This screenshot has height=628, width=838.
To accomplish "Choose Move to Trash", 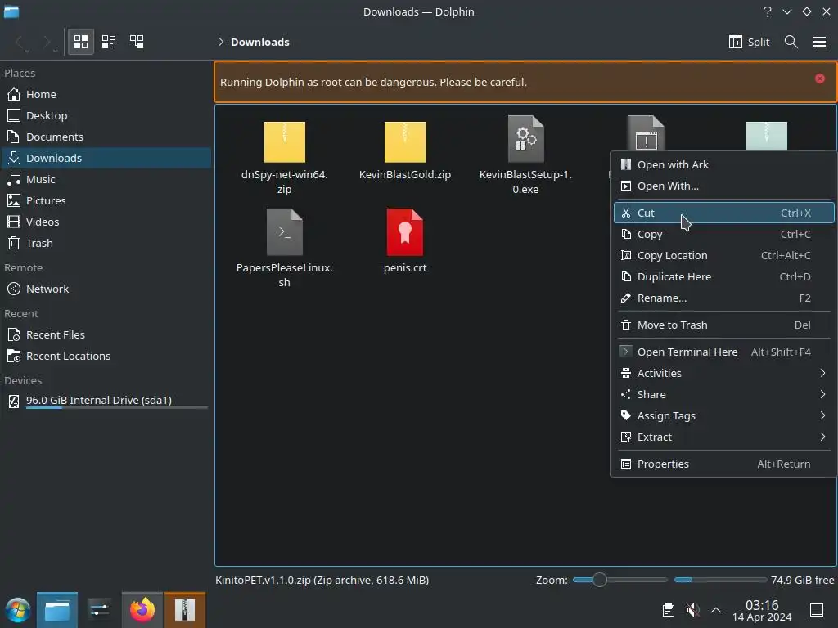I will (x=723, y=325).
